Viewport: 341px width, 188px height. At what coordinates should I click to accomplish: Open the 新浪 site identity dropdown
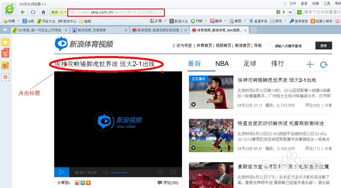coord(65,12)
